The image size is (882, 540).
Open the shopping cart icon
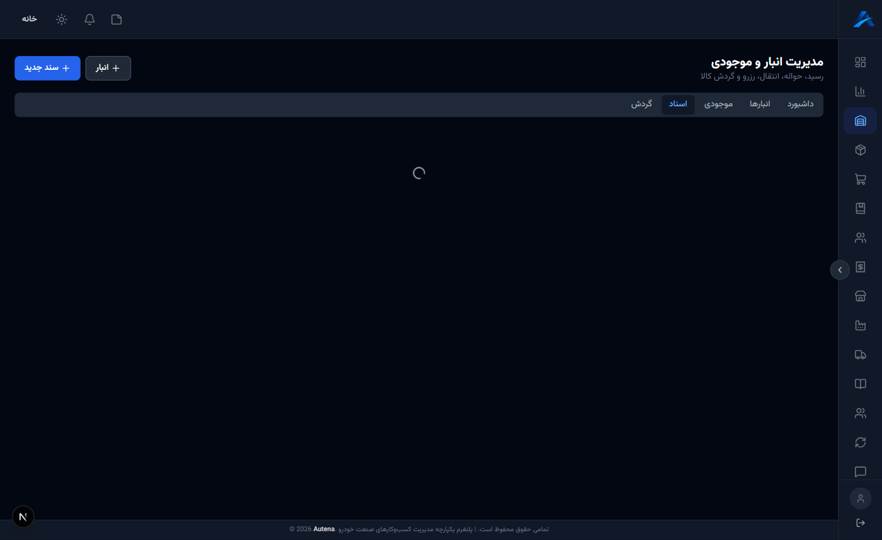[x=860, y=179]
